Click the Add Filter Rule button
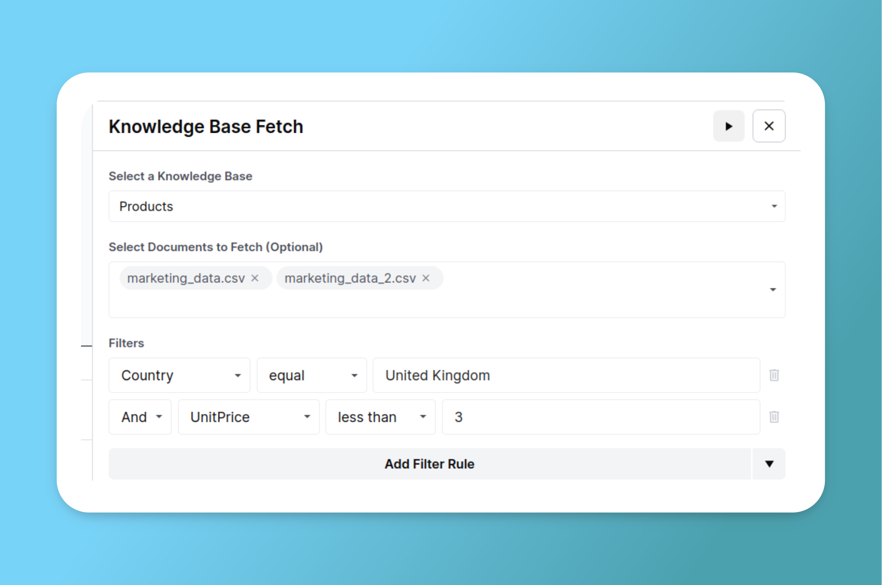This screenshot has width=882, height=585. coord(429,464)
